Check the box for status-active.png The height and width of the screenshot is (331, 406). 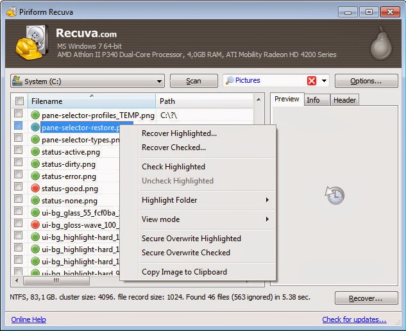point(18,150)
